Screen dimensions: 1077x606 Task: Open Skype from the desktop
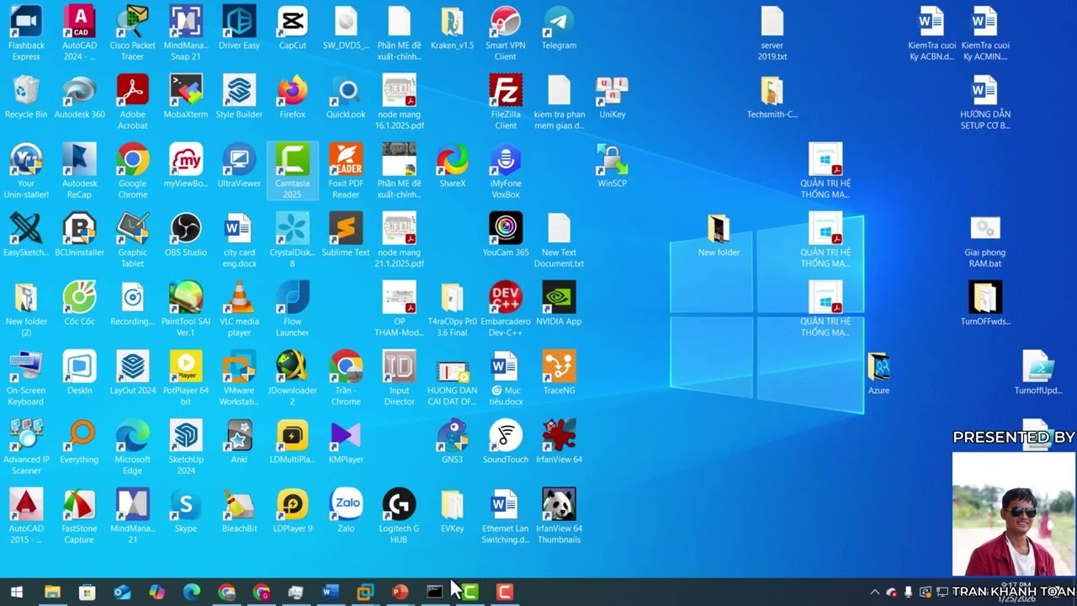[186, 511]
